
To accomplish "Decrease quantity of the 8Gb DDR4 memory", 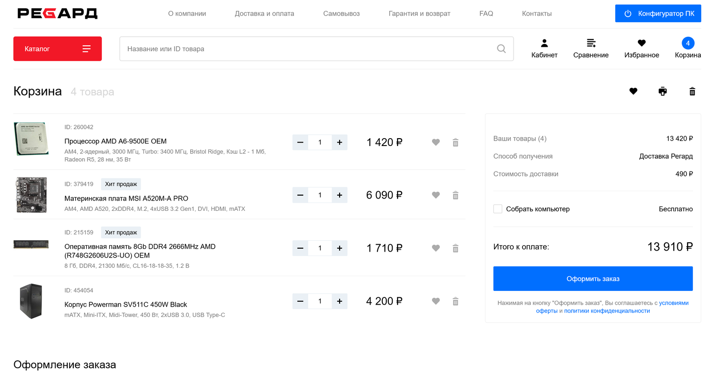I will (300, 248).
